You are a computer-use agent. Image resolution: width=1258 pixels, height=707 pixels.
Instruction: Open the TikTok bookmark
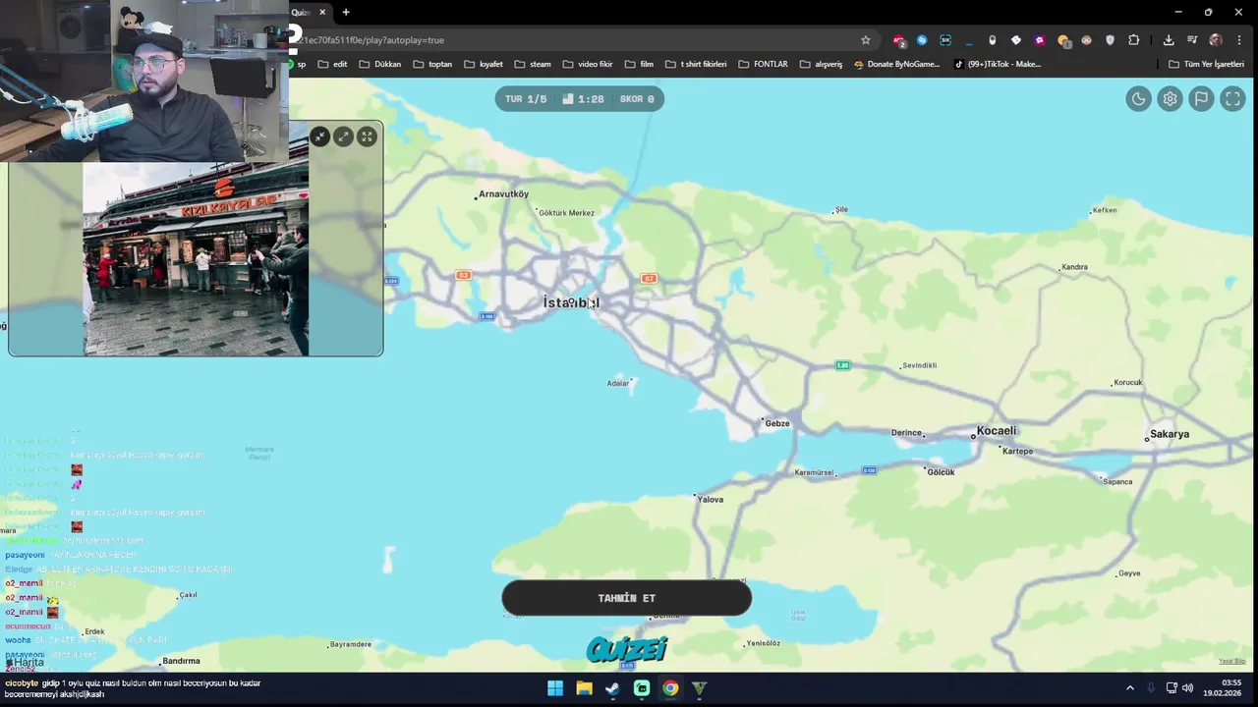tap(998, 64)
